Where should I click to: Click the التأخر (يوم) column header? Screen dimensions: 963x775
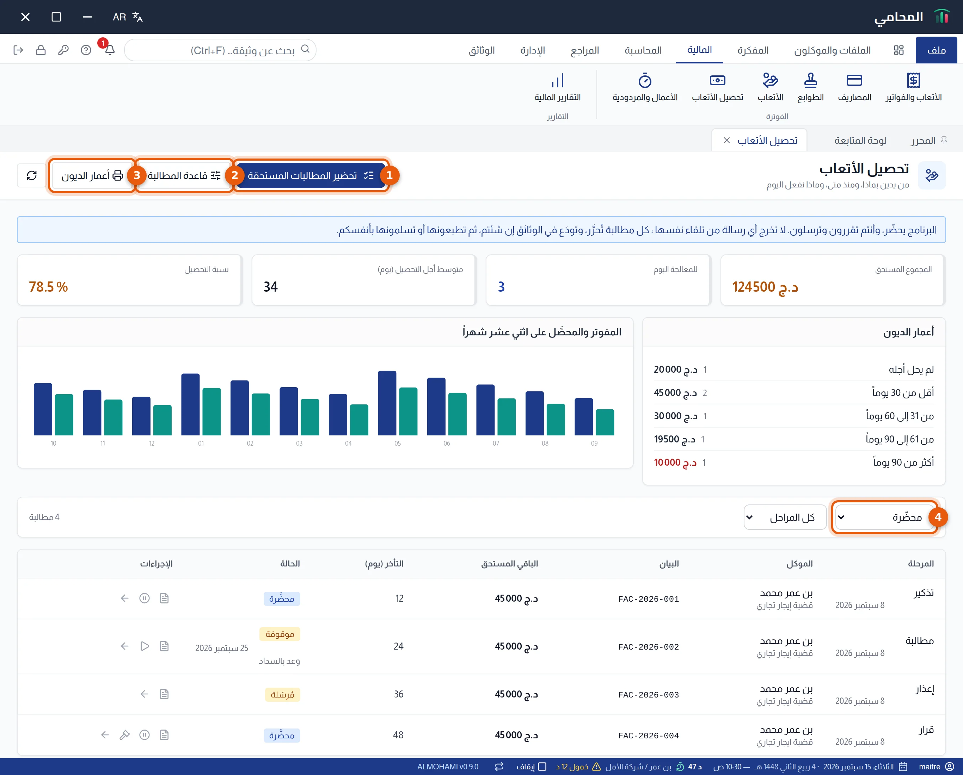(x=384, y=564)
